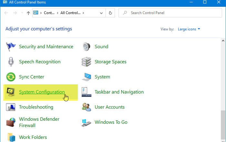Expand the chevron after All Control... breadcrumb
The height and width of the screenshot is (142, 226).
[83, 13]
